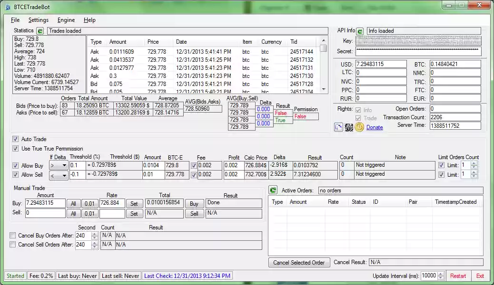The height and width of the screenshot is (285, 494).
Task: Click 0.01 button in the Sell row
Action: pyautogui.click(x=89, y=214)
